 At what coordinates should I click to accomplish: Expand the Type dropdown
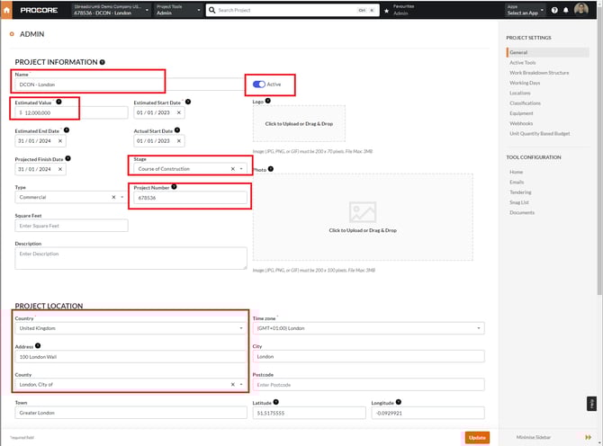[122, 197]
